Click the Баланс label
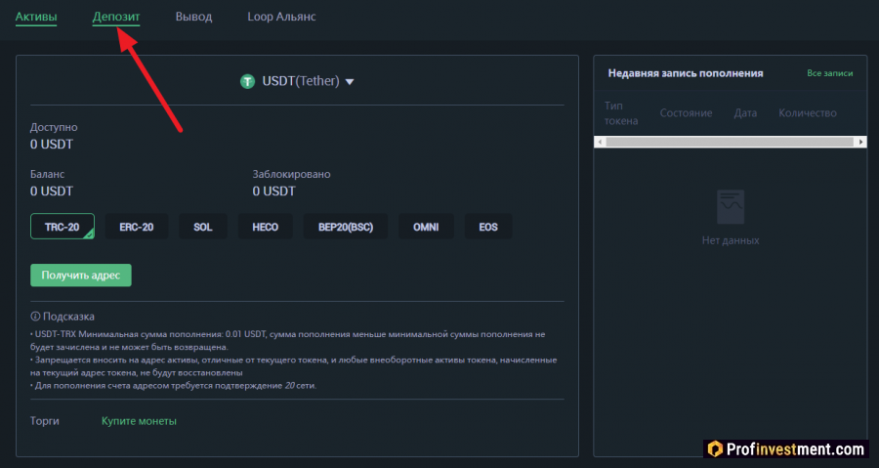Screen dimensions: 879x468 (47, 174)
